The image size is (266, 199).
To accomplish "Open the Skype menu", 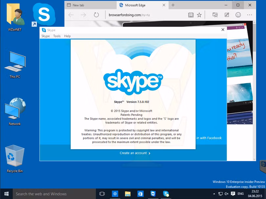I will [x=46, y=36].
